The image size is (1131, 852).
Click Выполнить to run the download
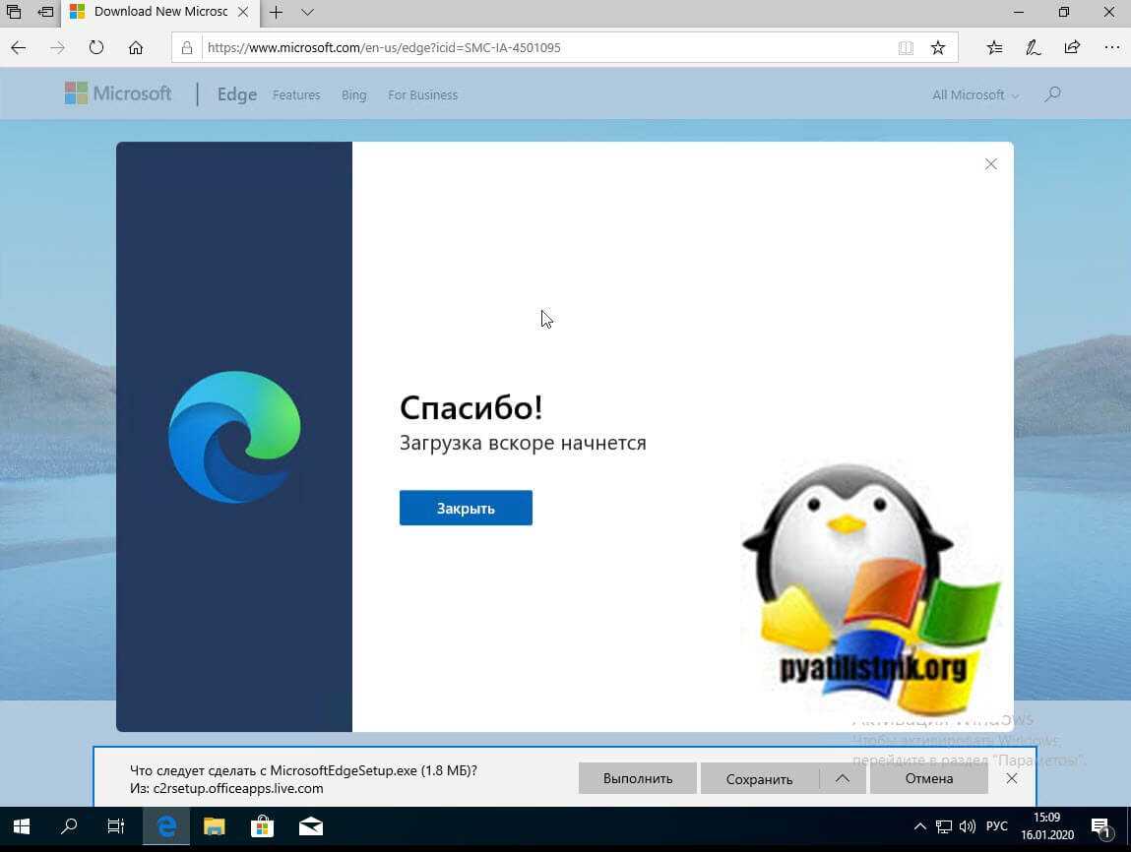point(637,778)
